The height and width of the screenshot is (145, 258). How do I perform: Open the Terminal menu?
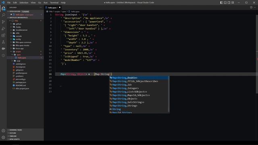click(x=54, y=3)
